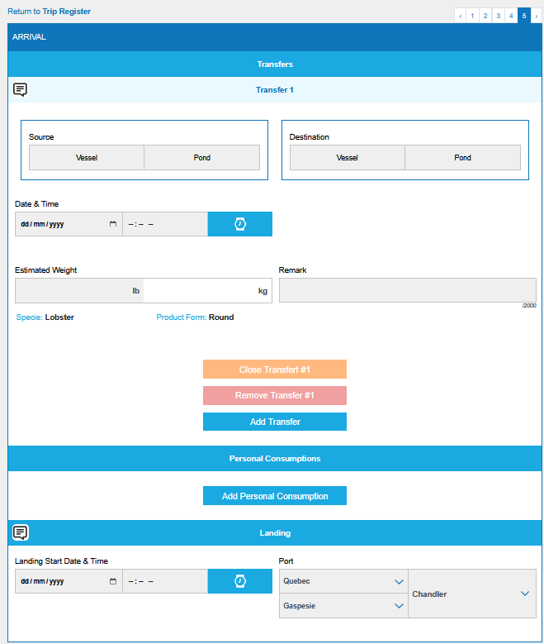The height and width of the screenshot is (644, 544).
Task: Set current time with transfer clock button
Action: (239, 224)
